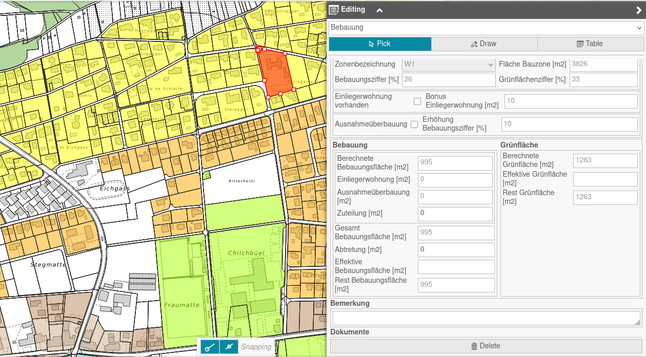Toggle edge snapping tool

[229, 347]
